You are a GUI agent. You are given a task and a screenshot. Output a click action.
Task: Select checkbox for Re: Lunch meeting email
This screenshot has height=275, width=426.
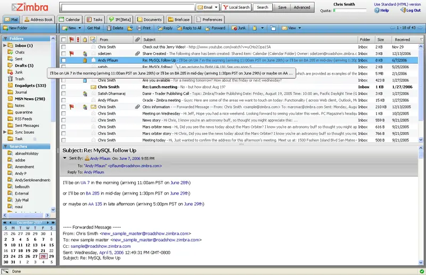tap(63, 87)
